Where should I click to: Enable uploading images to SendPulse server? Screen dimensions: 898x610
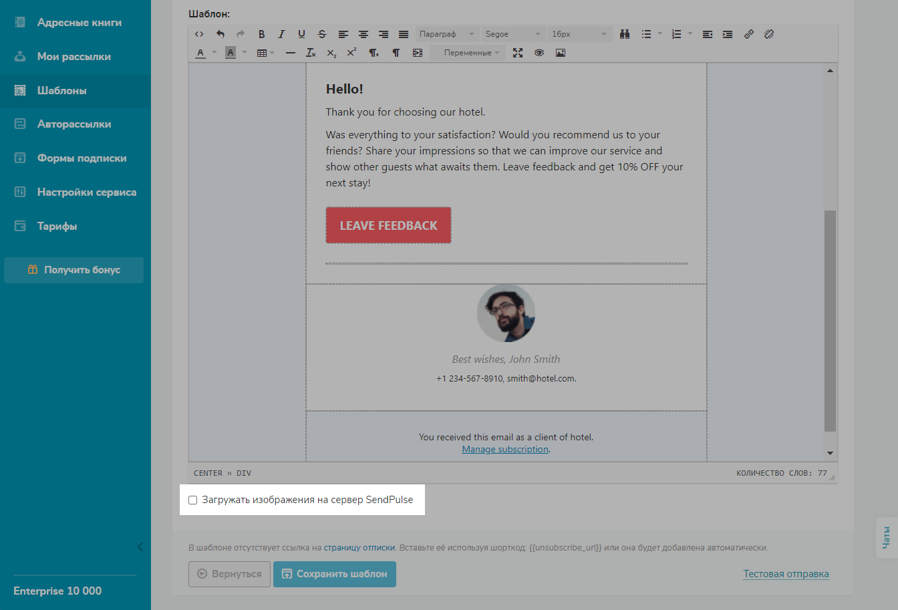pyautogui.click(x=193, y=500)
